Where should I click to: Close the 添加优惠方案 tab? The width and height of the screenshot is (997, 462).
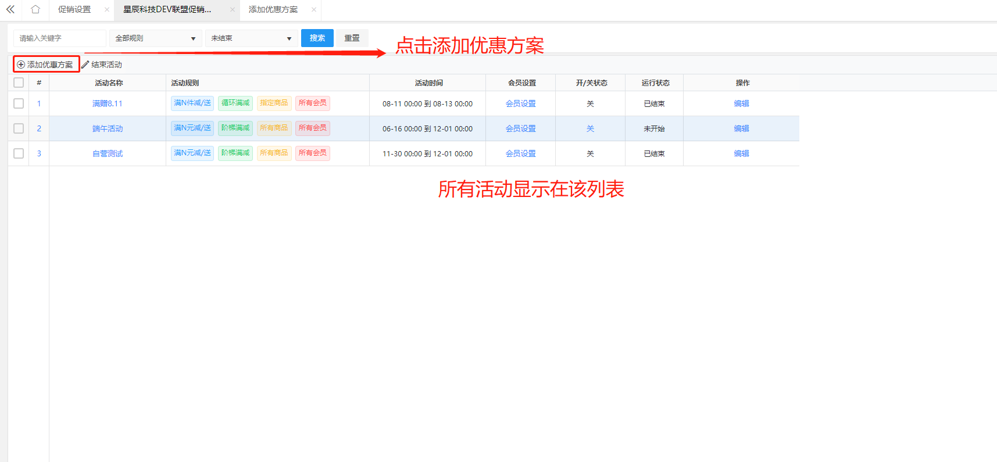(314, 9)
